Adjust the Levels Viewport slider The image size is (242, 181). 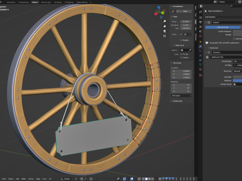237,31
